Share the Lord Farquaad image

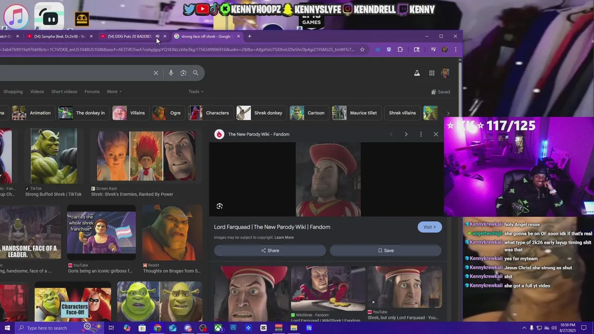click(x=270, y=250)
